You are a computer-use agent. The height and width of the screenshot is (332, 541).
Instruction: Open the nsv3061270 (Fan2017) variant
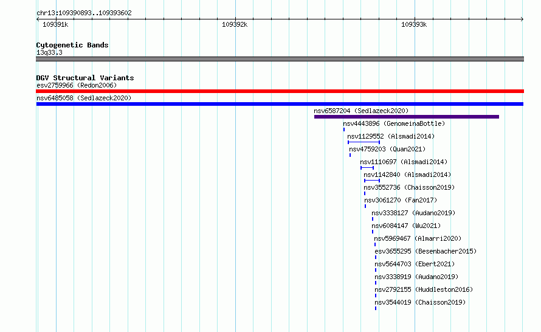click(401, 200)
